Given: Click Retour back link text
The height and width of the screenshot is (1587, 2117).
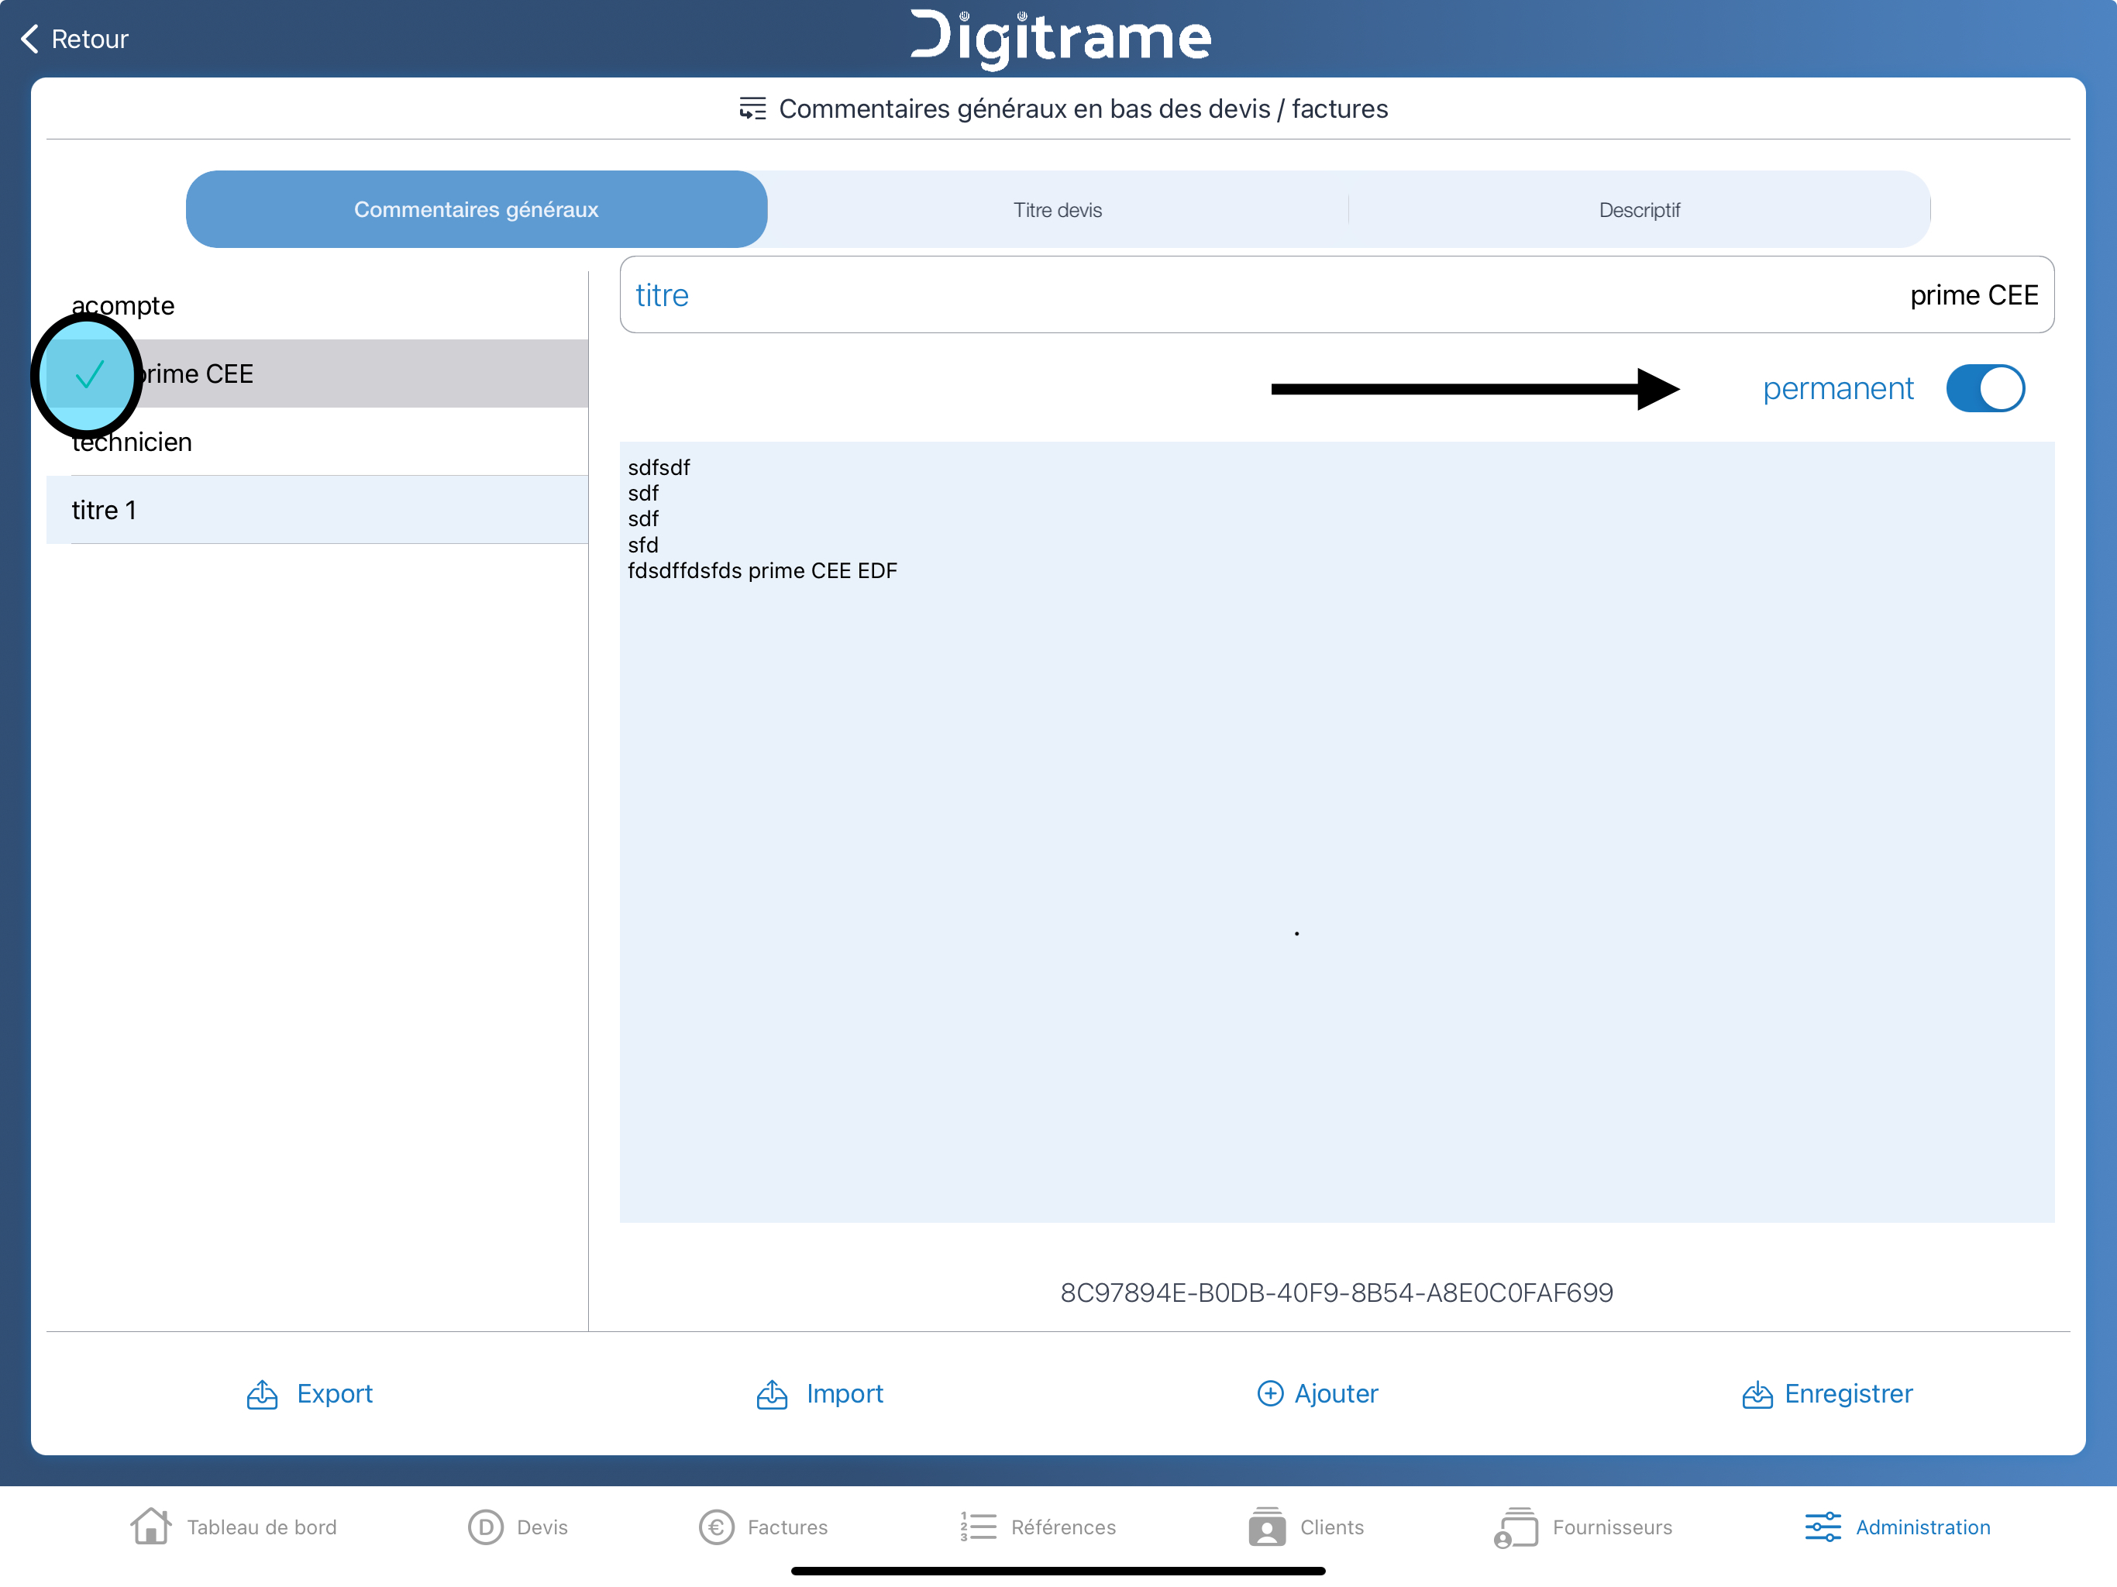Looking at the screenshot, I should click(90, 40).
